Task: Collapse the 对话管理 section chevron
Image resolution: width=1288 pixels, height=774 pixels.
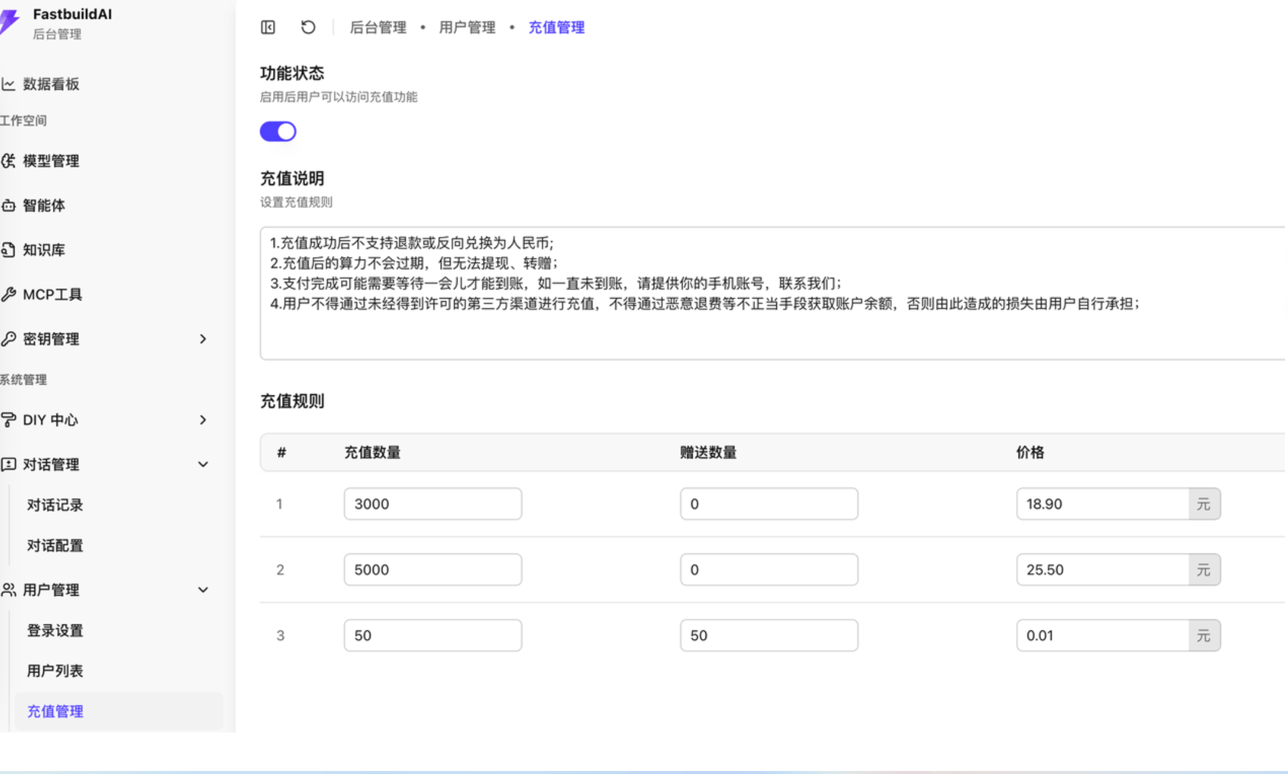Action: [203, 465]
